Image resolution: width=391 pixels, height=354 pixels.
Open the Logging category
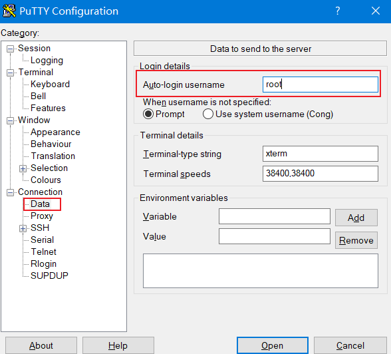pyautogui.click(x=47, y=60)
